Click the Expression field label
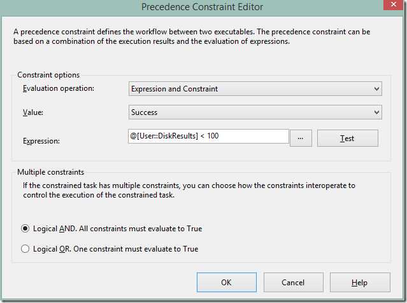This screenshot has height=303, width=407. tap(41, 140)
